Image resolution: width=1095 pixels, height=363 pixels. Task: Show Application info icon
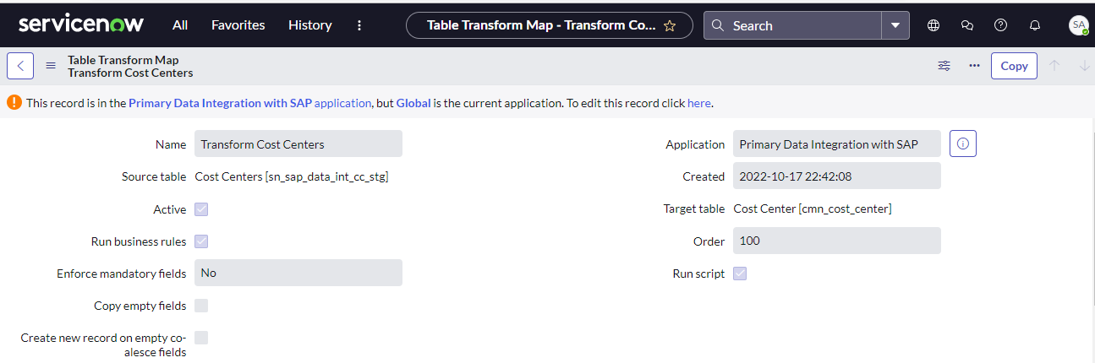963,144
